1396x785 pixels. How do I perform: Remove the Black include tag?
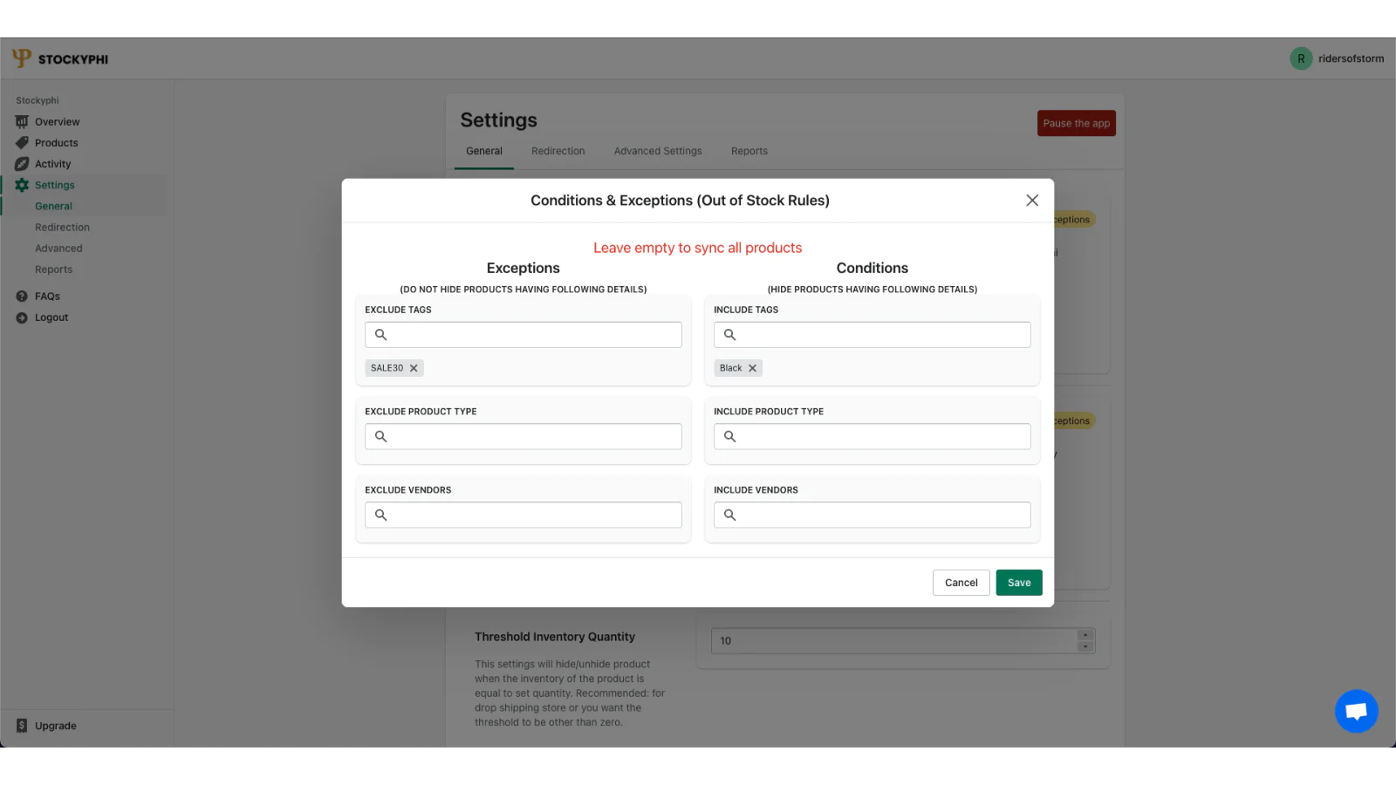pyautogui.click(x=752, y=368)
